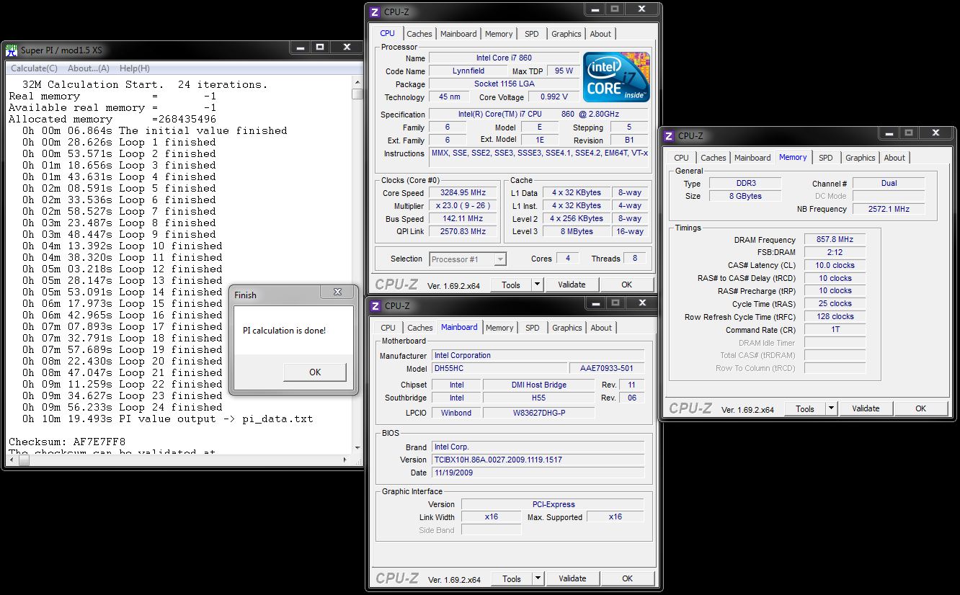Click the NB Frequency value 2572.1 MHz
This screenshot has height=595, width=960.
point(889,209)
